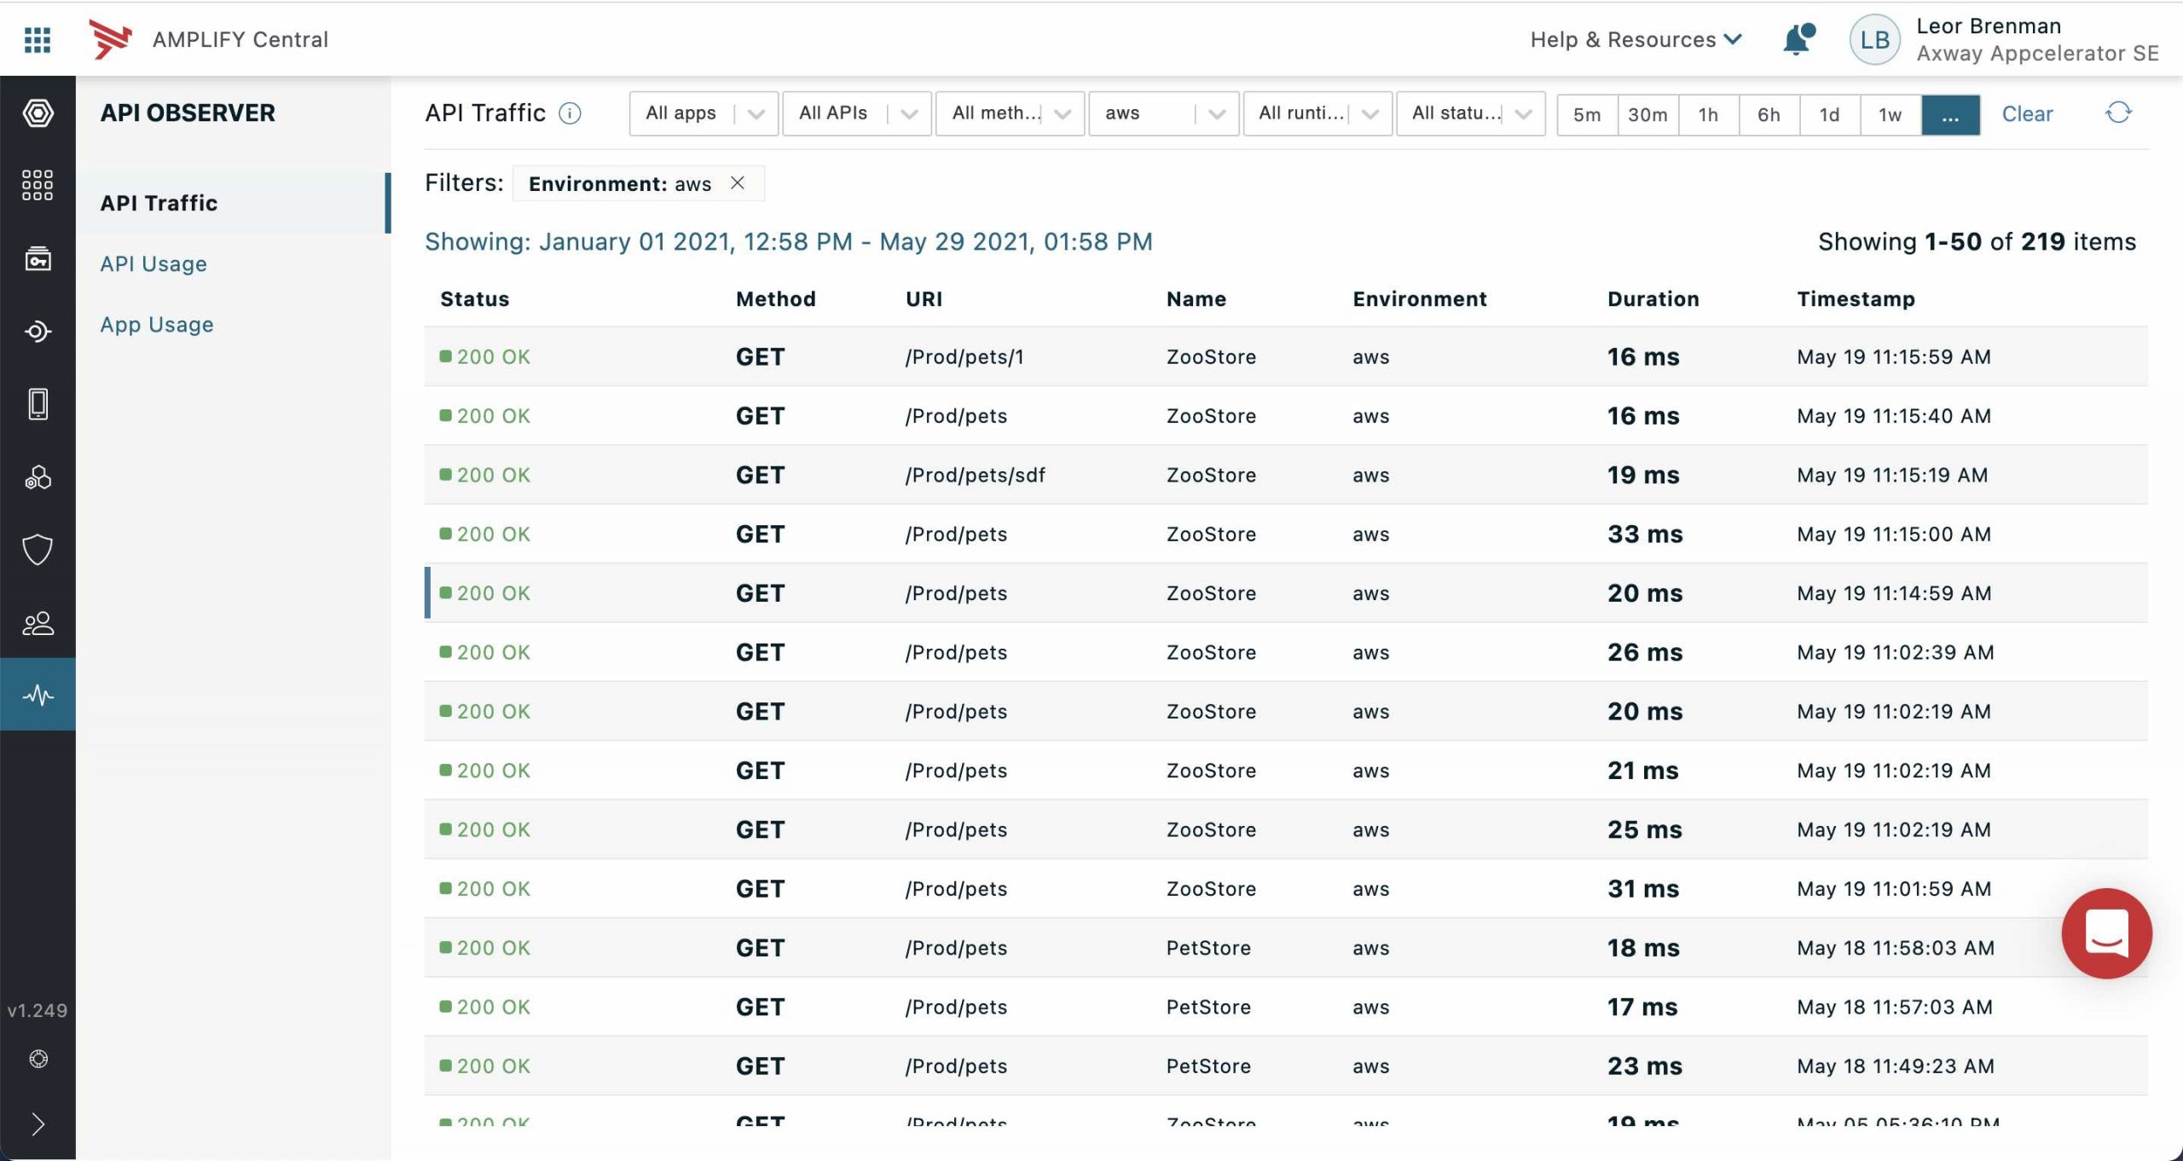Select the 1w time range
This screenshot has width=2183, height=1161.
point(1890,114)
